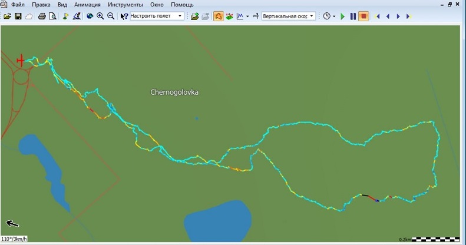Toggle the highlighted orange track outline icon

219,16
